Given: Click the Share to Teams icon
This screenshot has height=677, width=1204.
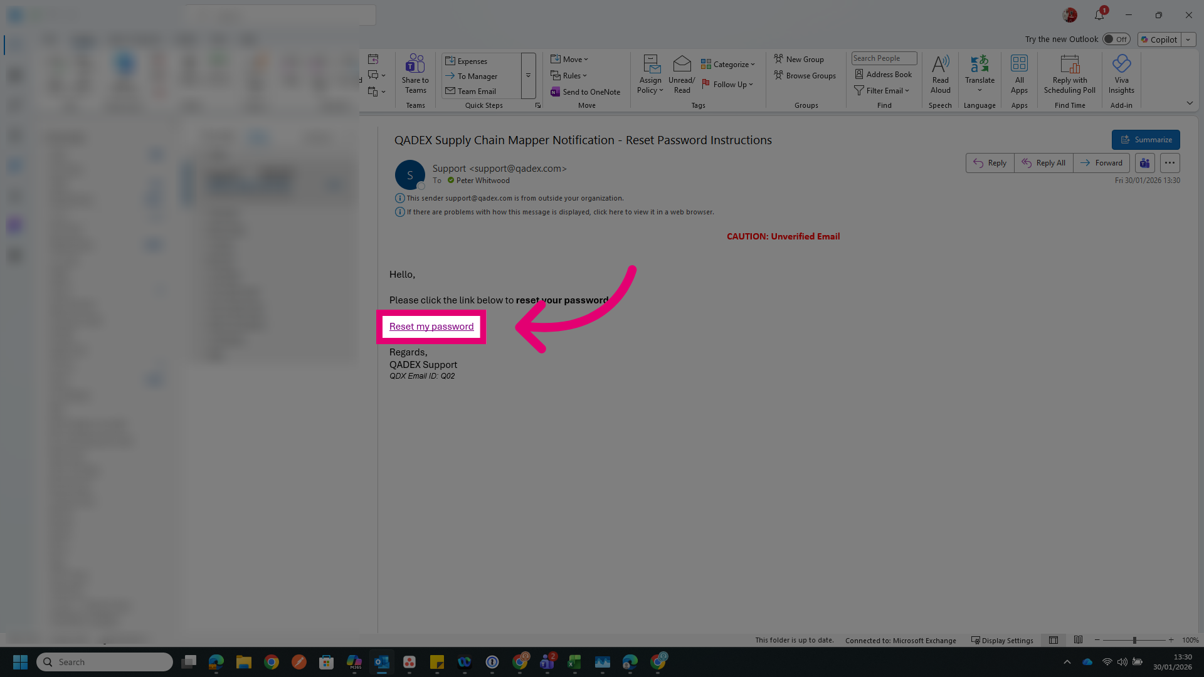Looking at the screenshot, I should (415, 74).
